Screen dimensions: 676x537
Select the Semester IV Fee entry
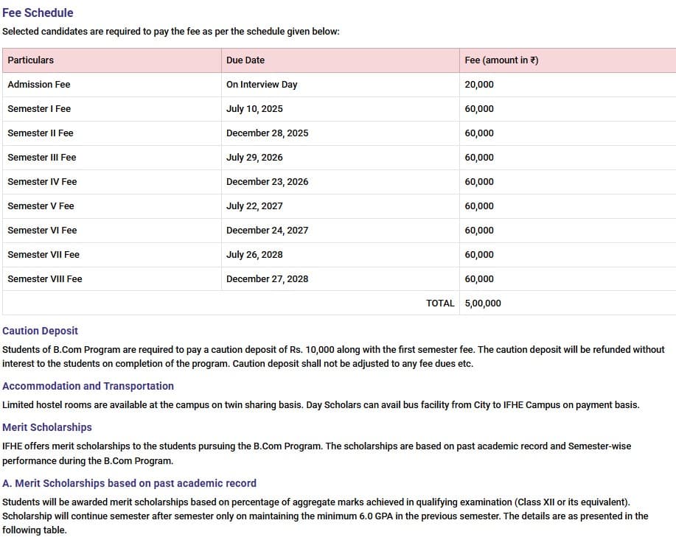pyautogui.click(x=41, y=181)
